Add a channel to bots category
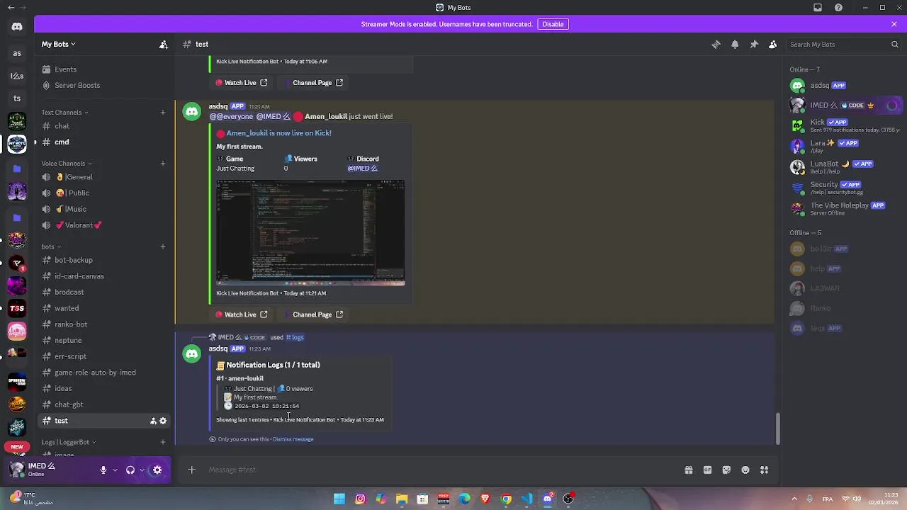This screenshot has width=907, height=510. (163, 246)
